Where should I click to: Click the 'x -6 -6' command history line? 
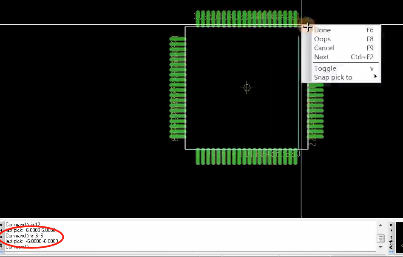coord(24,236)
